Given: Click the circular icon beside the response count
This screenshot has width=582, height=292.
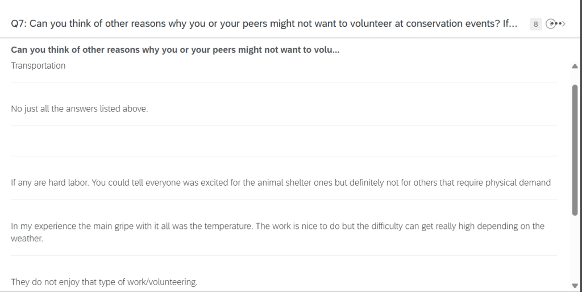Looking at the screenshot, I should point(550,24).
